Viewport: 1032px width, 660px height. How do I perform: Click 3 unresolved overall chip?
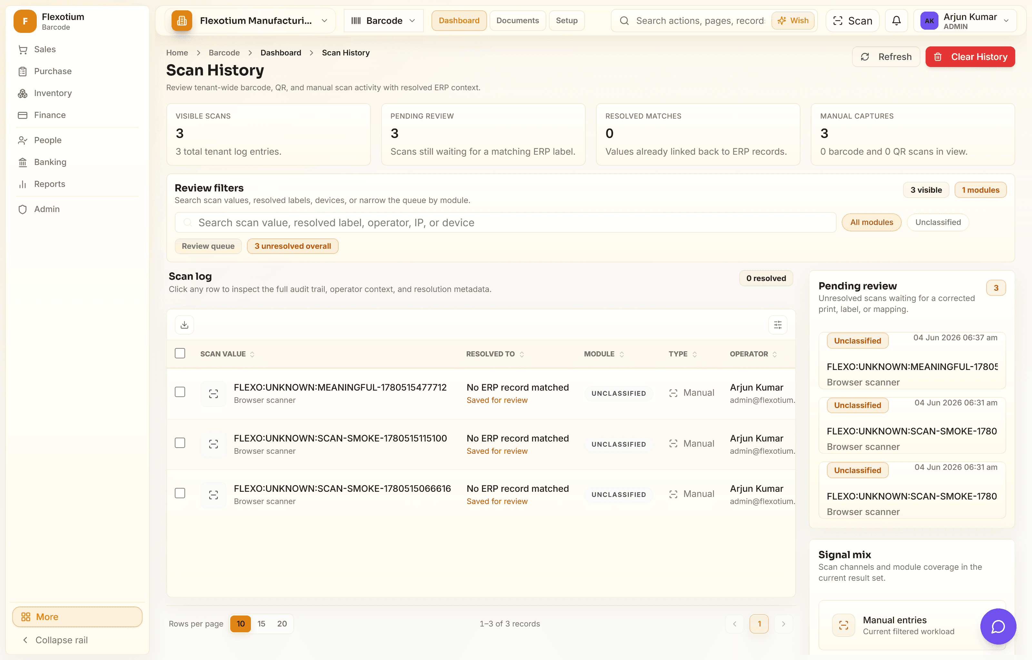point(293,246)
